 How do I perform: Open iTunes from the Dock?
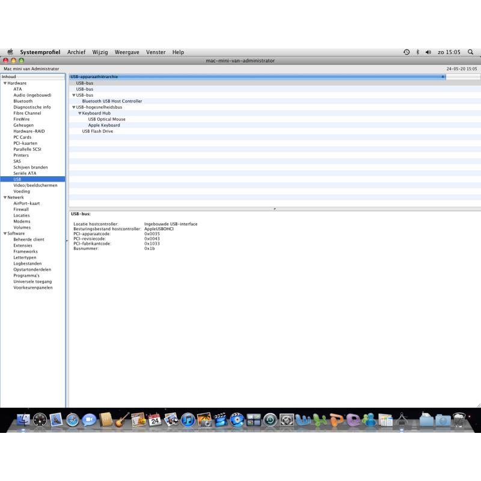click(x=188, y=420)
